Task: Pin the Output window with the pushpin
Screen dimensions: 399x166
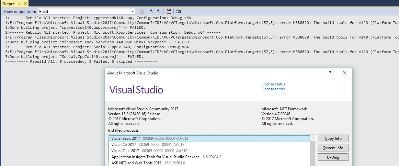Action: coord(19,4)
